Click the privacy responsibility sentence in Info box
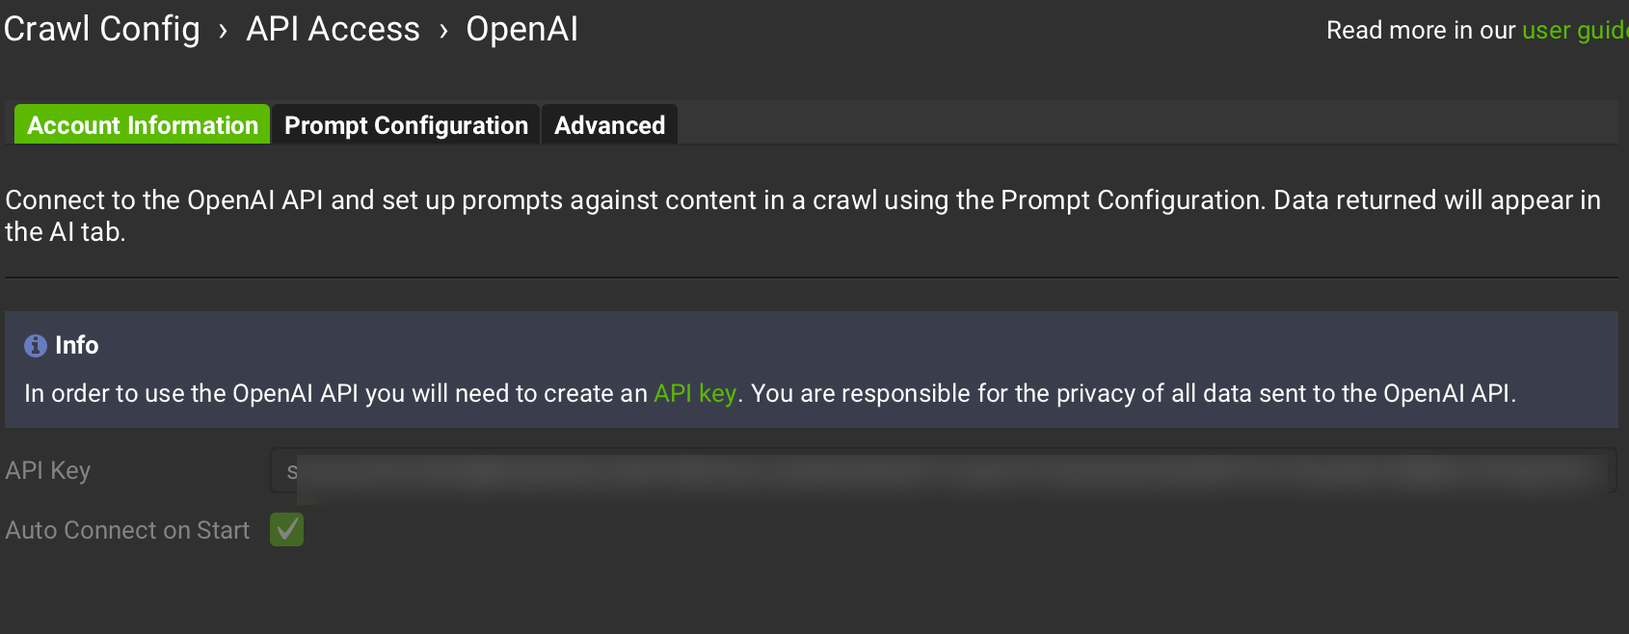This screenshot has height=634, width=1629. pos(1133,394)
